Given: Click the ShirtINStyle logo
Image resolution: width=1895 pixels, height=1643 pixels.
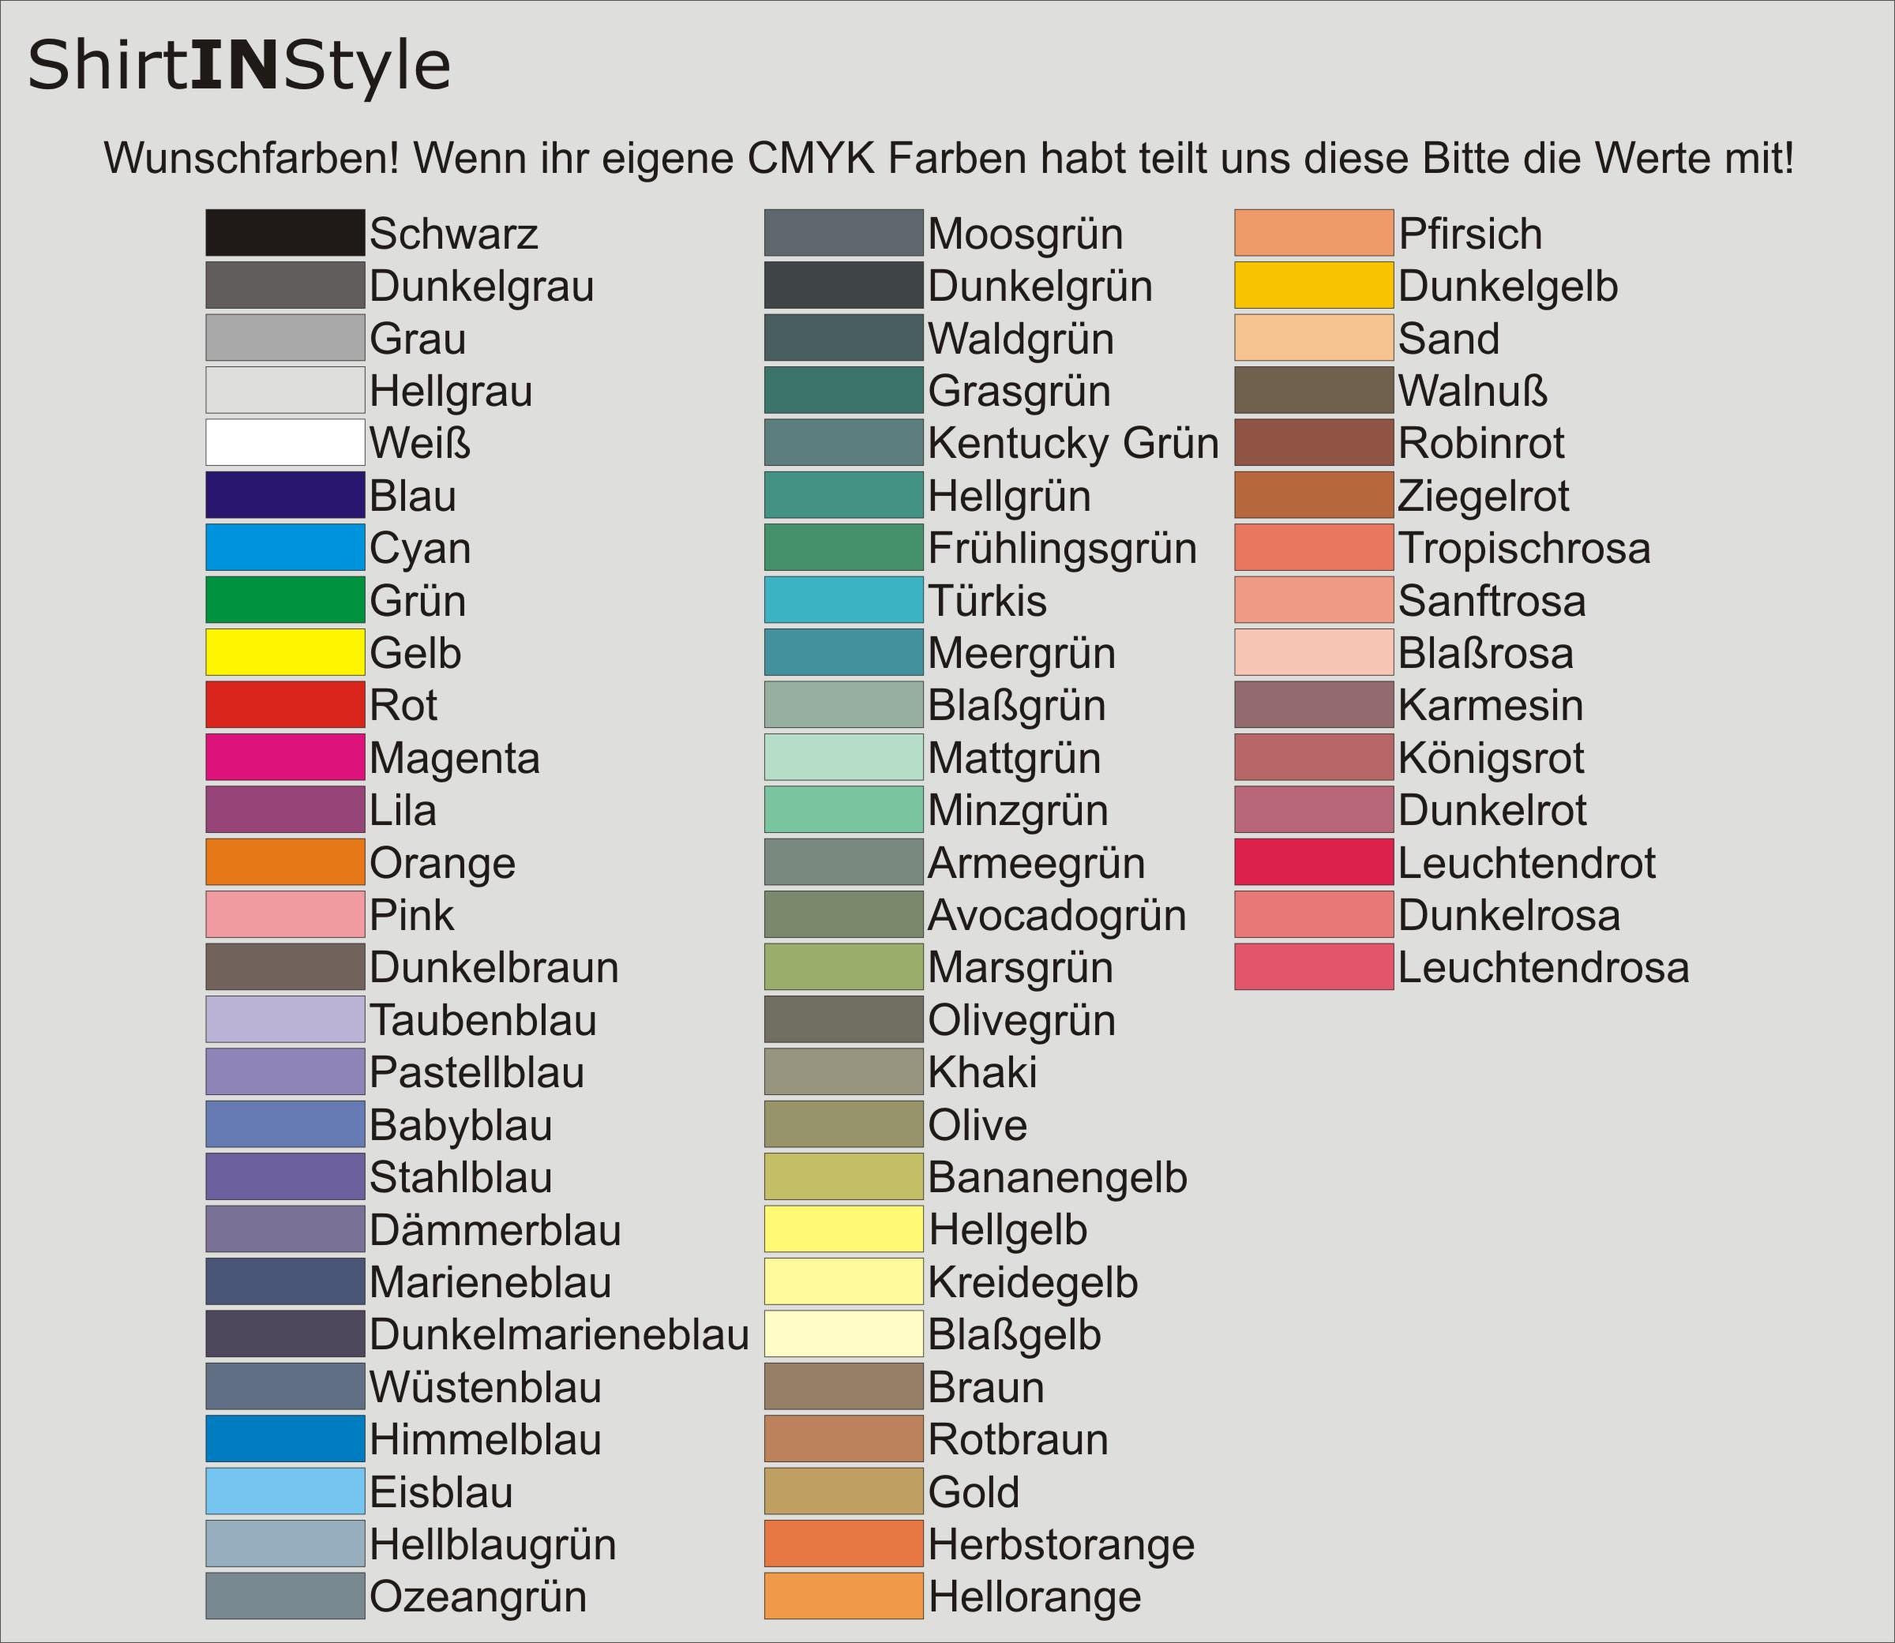Looking at the screenshot, I should 239,66.
